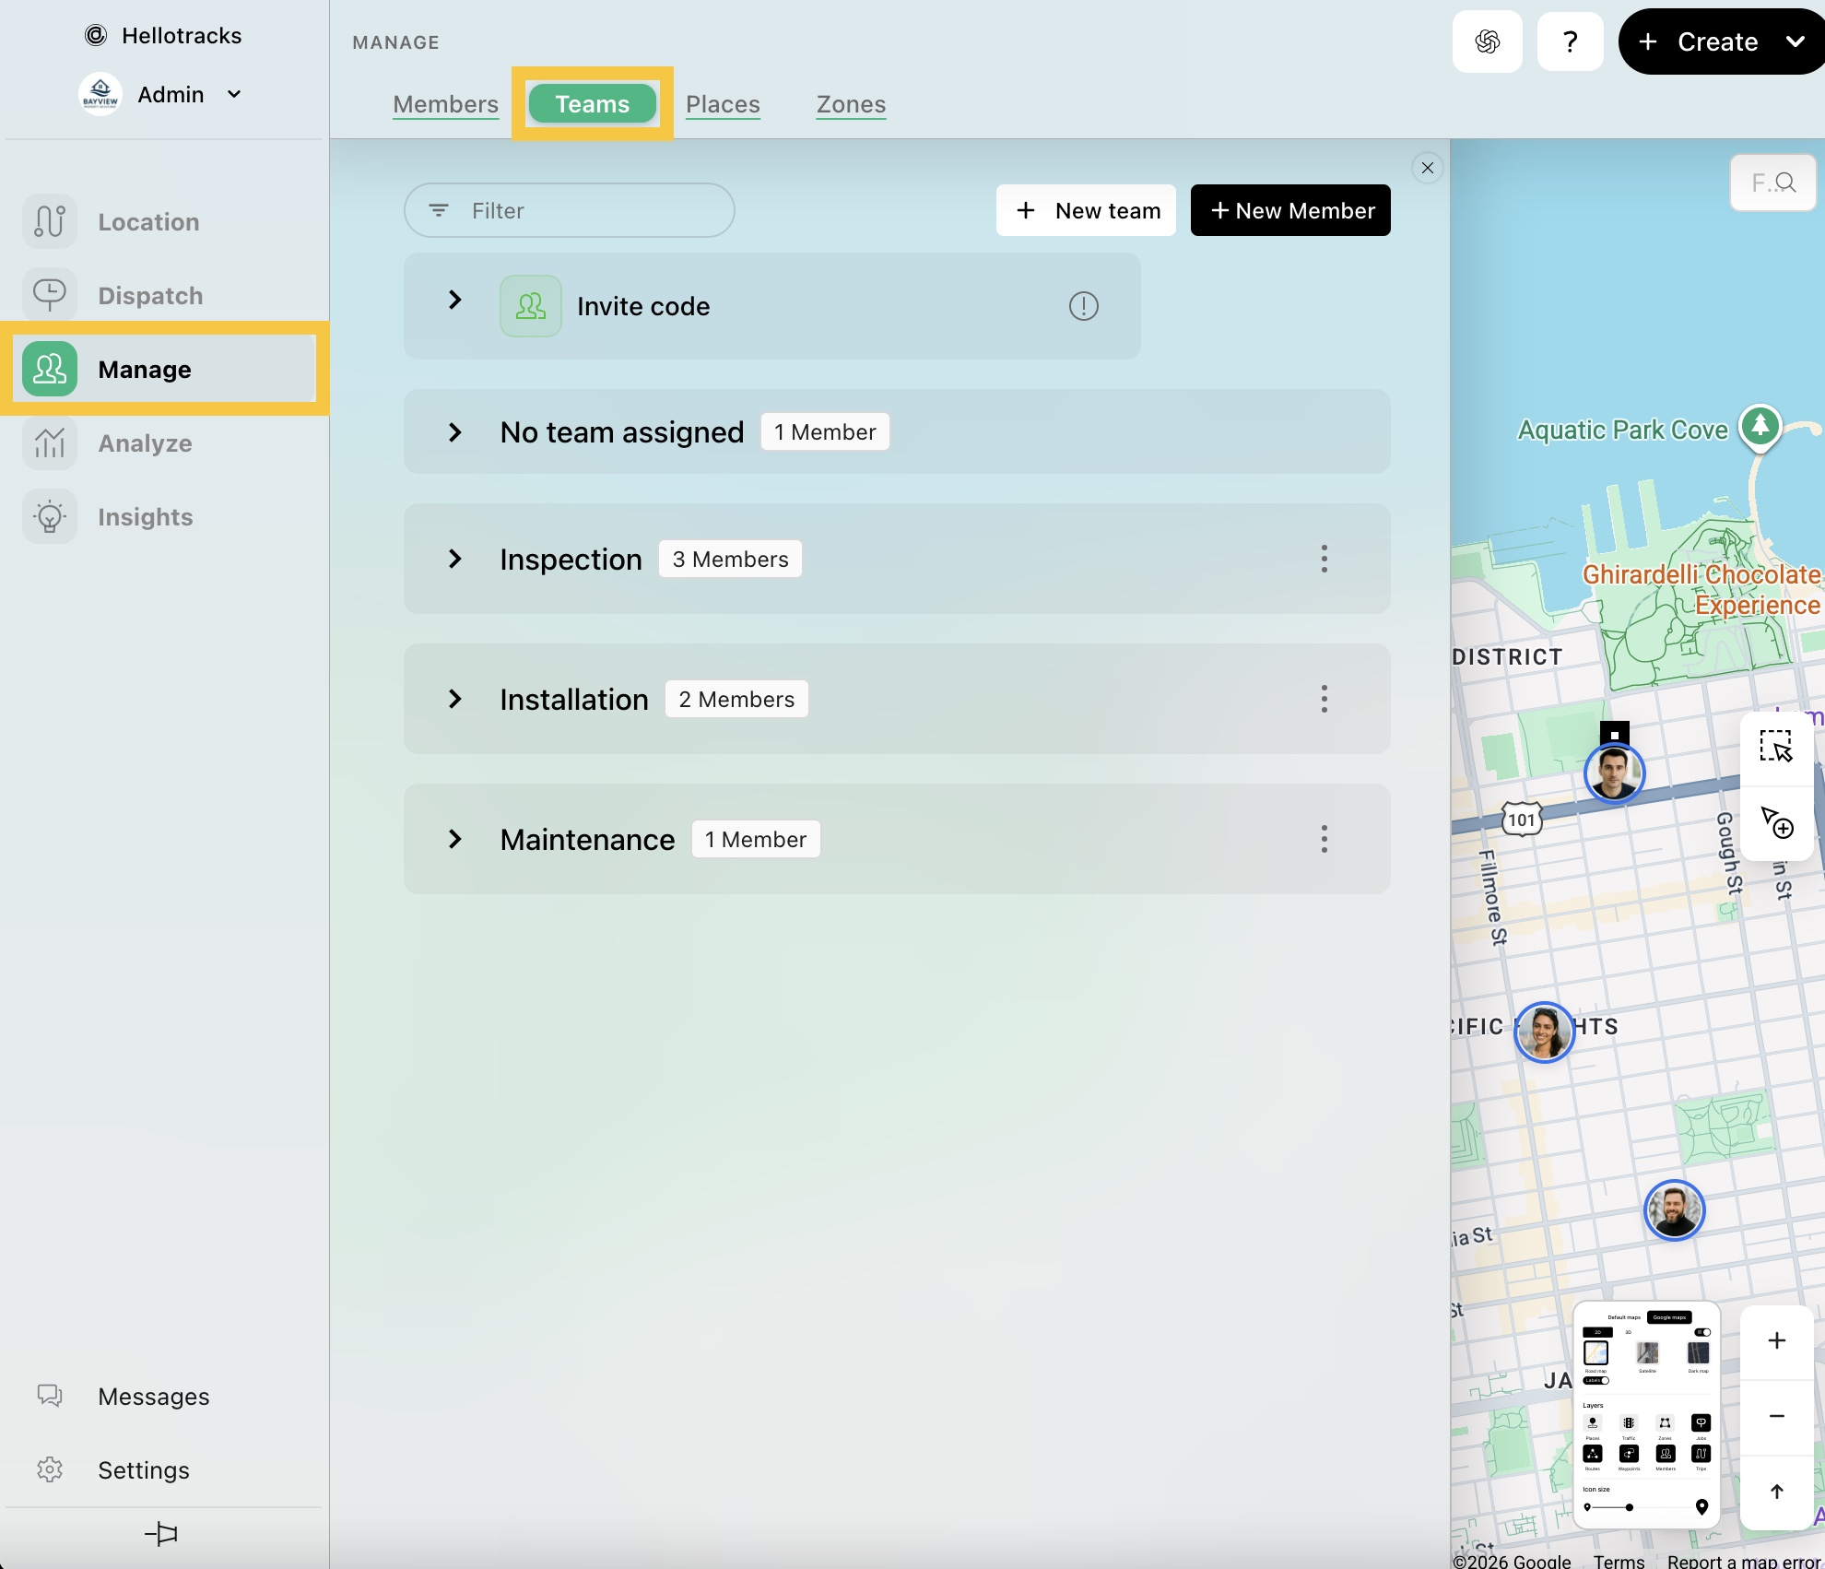Click the New team button
1825x1569 pixels.
[1086, 210]
